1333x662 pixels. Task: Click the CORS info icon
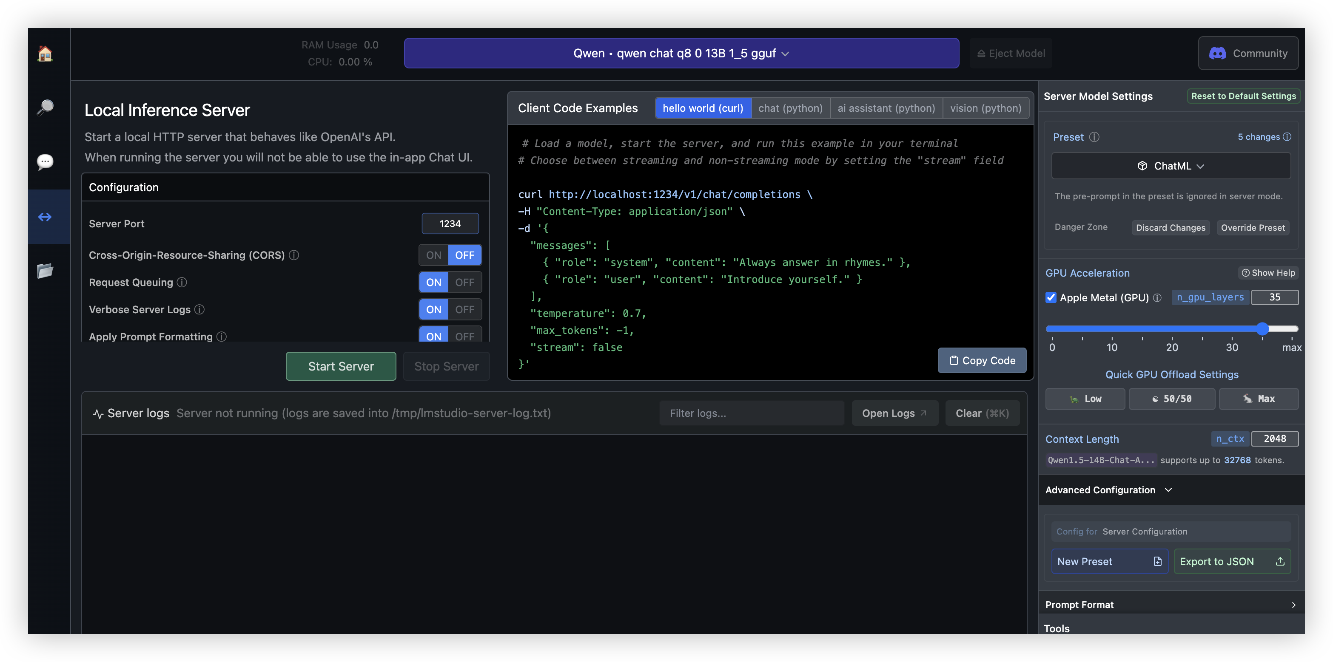294,255
